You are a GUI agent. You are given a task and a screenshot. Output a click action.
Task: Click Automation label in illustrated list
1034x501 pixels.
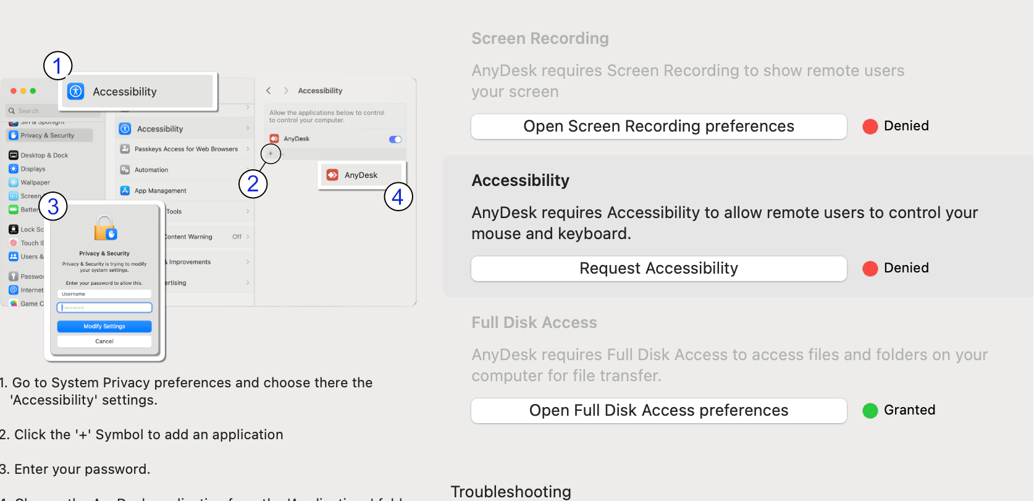tap(151, 170)
